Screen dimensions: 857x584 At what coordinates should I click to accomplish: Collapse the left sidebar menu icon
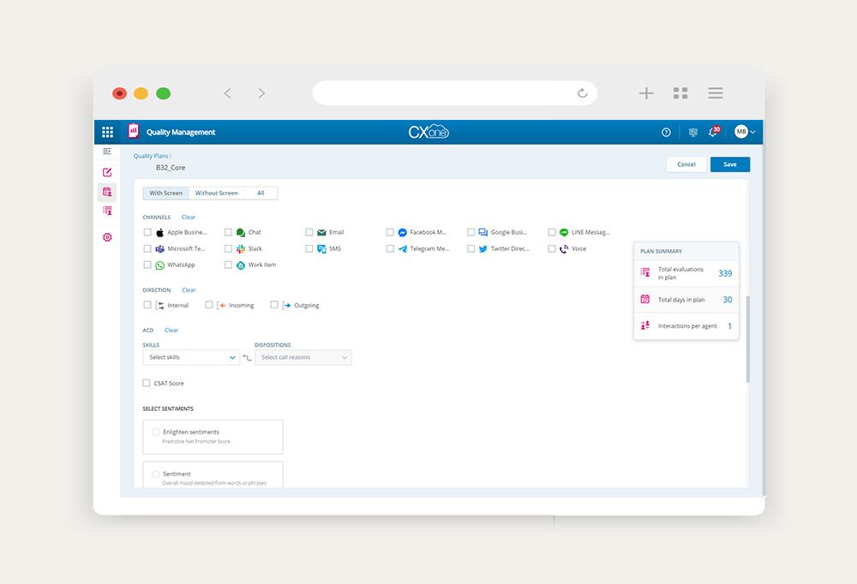pos(107,152)
